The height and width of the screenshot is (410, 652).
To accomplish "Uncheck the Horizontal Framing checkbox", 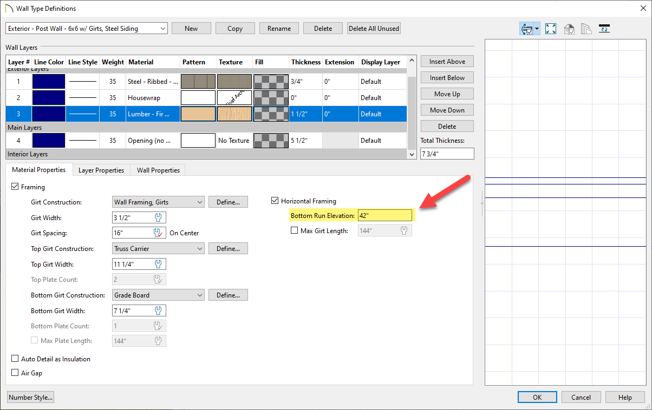I will point(275,201).
